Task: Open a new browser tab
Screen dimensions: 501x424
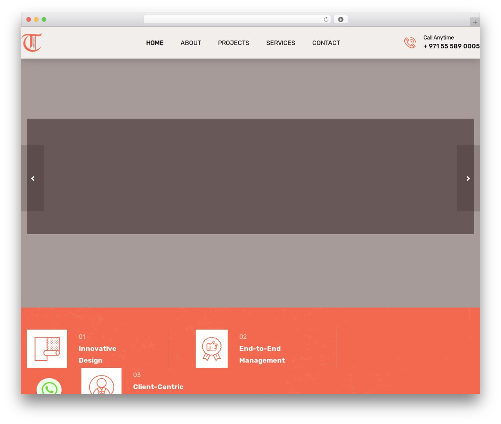Action: click(475, 22)
